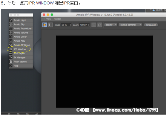Screen dimensions: 166x115
Task: Toggle the render region icon
Action: (94, 25)
